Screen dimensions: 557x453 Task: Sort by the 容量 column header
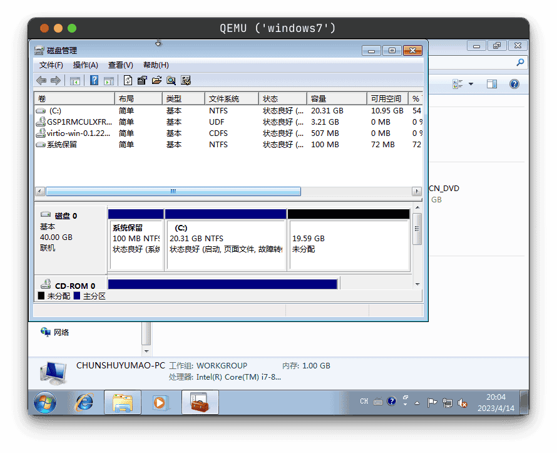tap(337, 98)
